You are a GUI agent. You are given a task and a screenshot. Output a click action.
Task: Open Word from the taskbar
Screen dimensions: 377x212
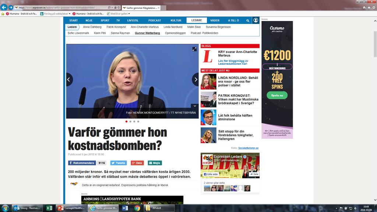pos(125,208)
